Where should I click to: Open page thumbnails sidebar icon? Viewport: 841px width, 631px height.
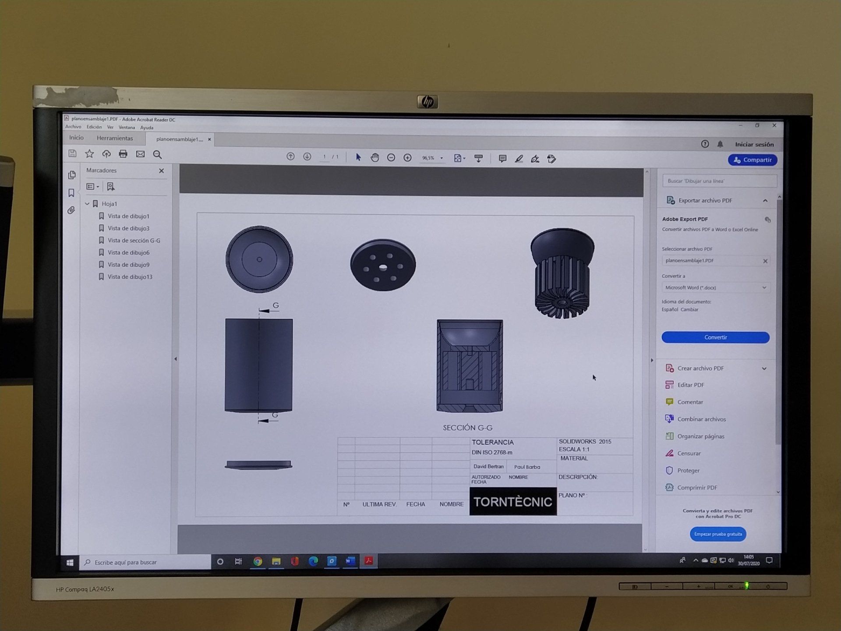tap(72, 175)
